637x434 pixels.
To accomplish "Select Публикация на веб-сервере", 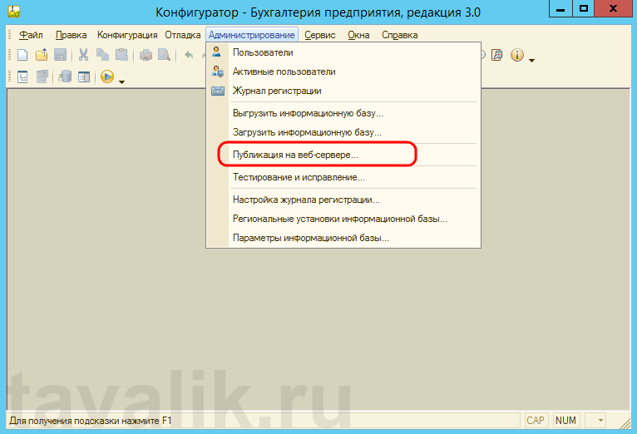I will 343,155.
